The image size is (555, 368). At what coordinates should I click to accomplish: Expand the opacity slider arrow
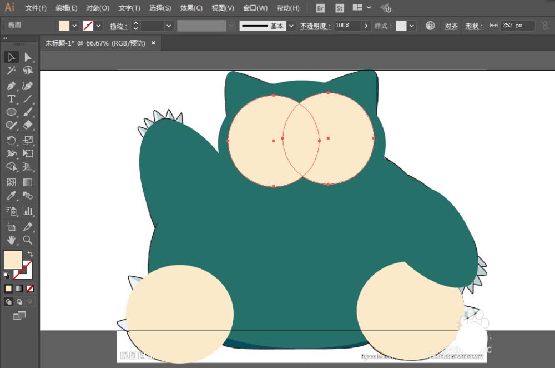point(366,26)
